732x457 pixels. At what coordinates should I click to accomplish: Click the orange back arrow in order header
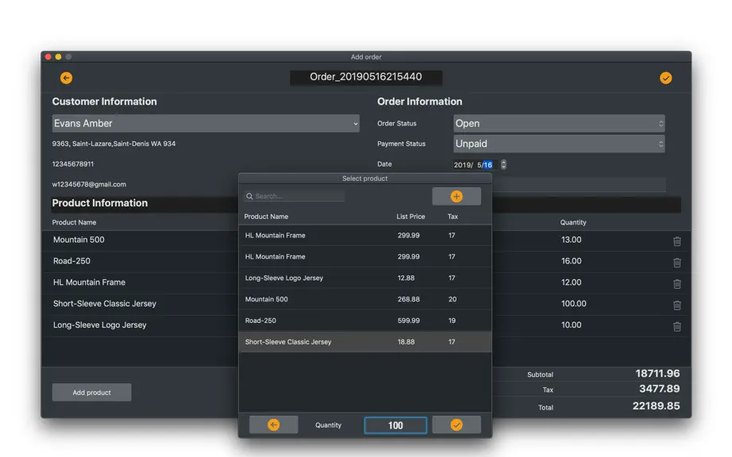pos(66,78)
